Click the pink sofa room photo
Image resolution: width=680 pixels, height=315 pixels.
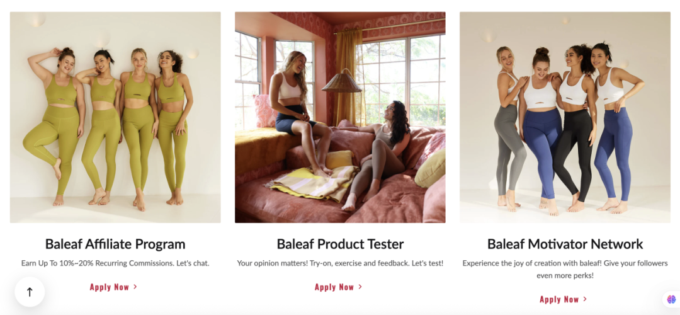(x=340, y=117)
